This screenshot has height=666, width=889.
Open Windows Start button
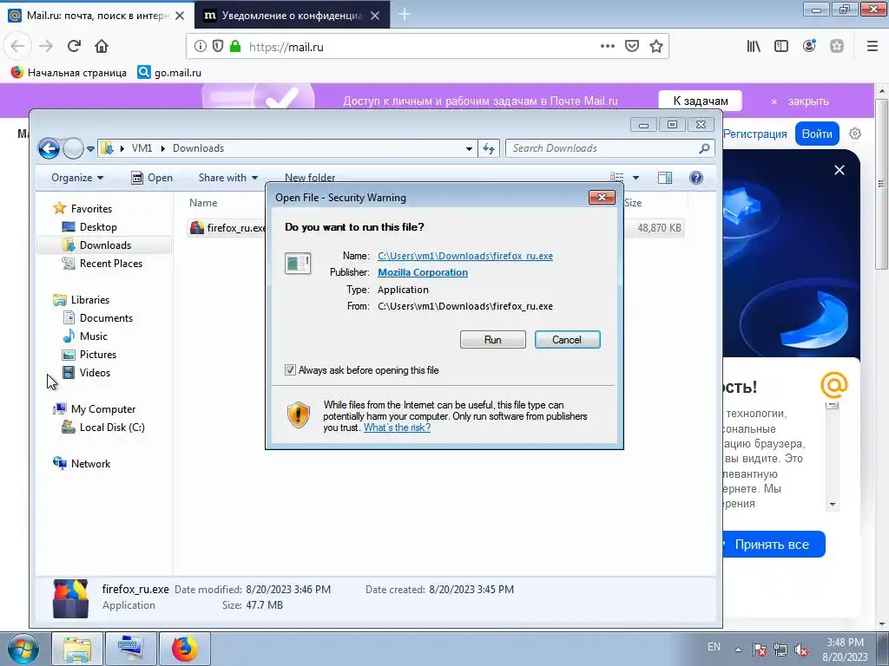point(23,649)
